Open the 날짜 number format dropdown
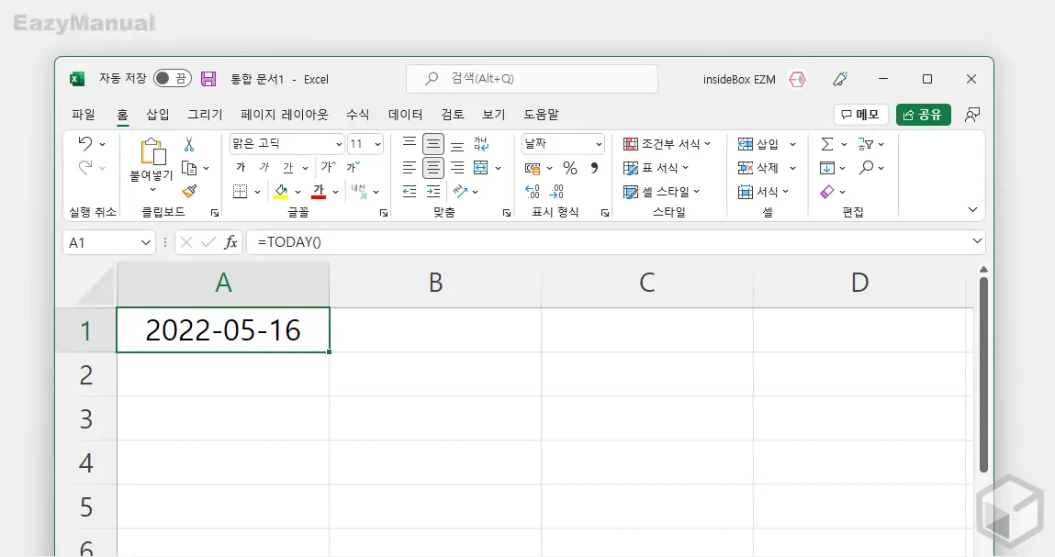The height and width of the screenshot is (557, 1055). (595, 143)
